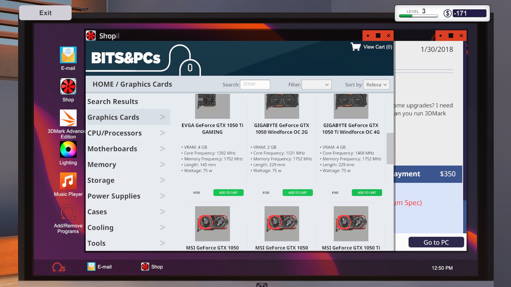
Task: Open the E-mail desktop icon
Action: 68,55
